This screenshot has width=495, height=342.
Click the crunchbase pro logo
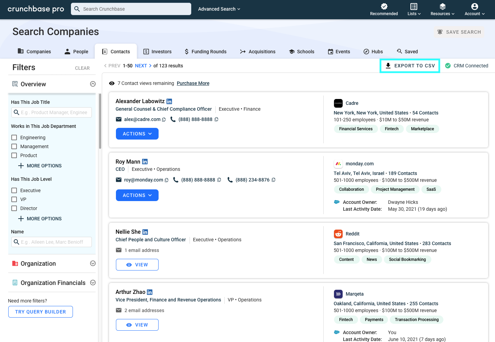point(36,9)
